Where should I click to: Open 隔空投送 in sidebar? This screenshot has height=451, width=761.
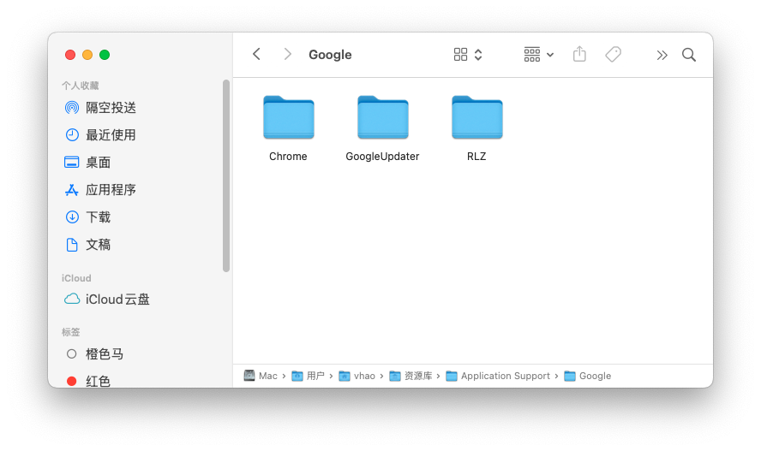pyautogui.click(x=111, y=108)
